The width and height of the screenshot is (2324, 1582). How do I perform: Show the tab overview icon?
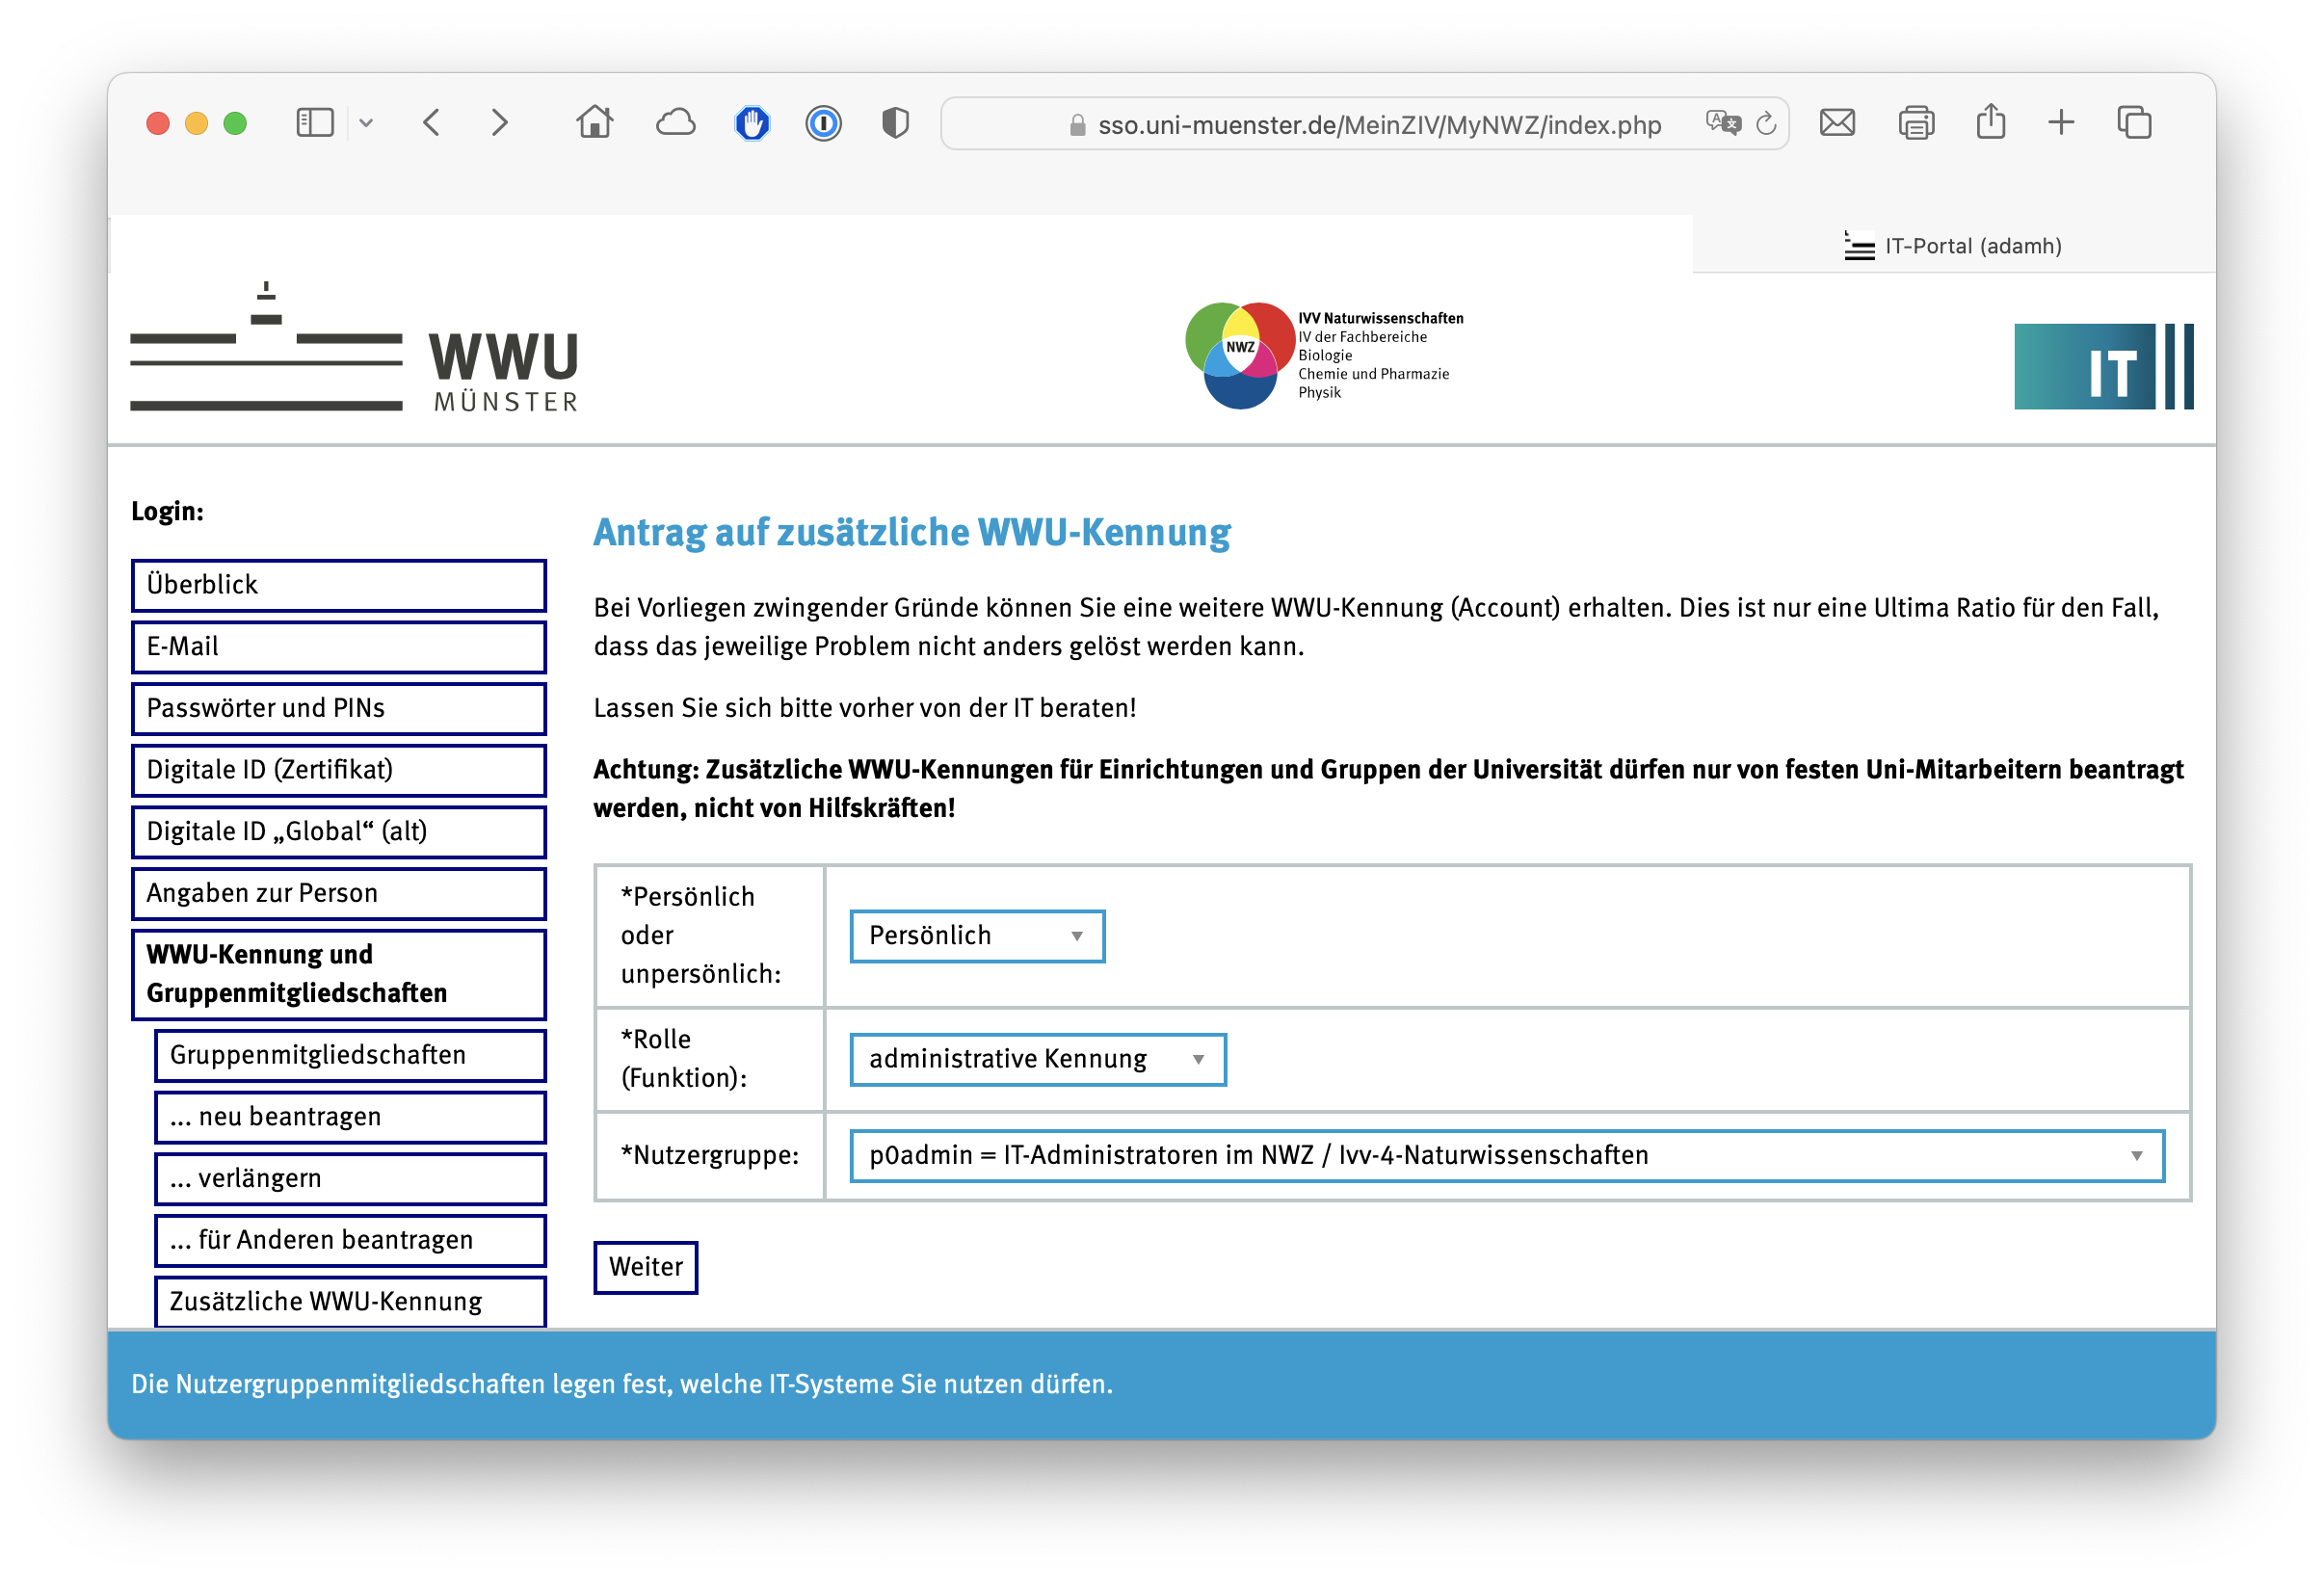click(x=2134, y=123)
